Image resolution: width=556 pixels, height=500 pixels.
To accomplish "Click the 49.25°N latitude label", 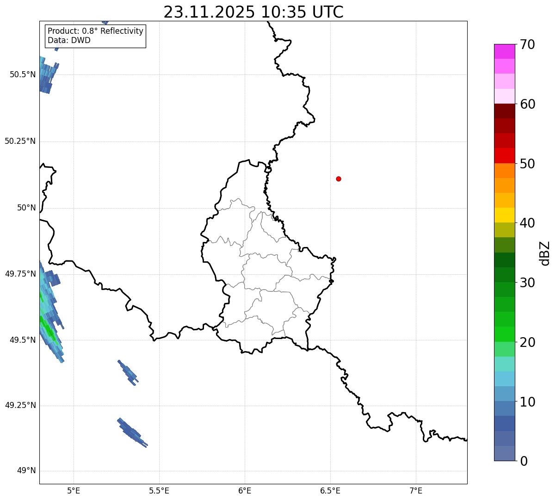I will 20,405.
